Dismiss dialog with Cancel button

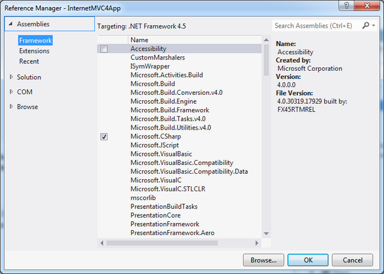click(x=352, y=260)
